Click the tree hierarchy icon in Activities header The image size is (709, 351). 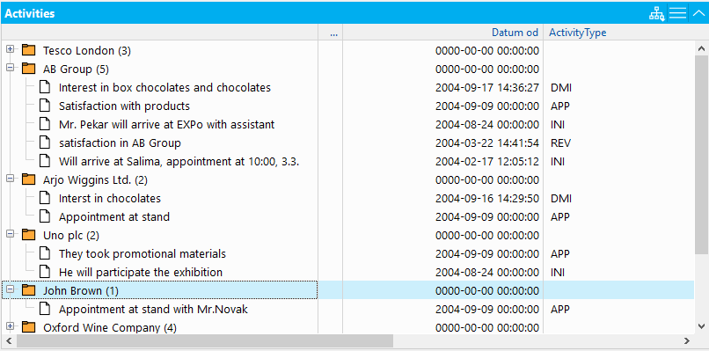coord(656,13)
